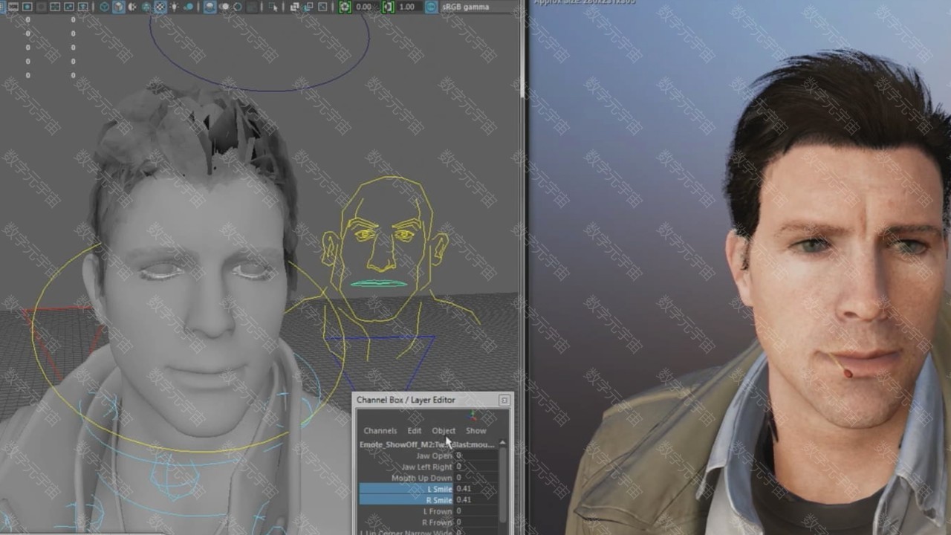This screenshot has width=951, height=535.
Task: Open the Show menu in Channel Box
Action: click(475, 431)
